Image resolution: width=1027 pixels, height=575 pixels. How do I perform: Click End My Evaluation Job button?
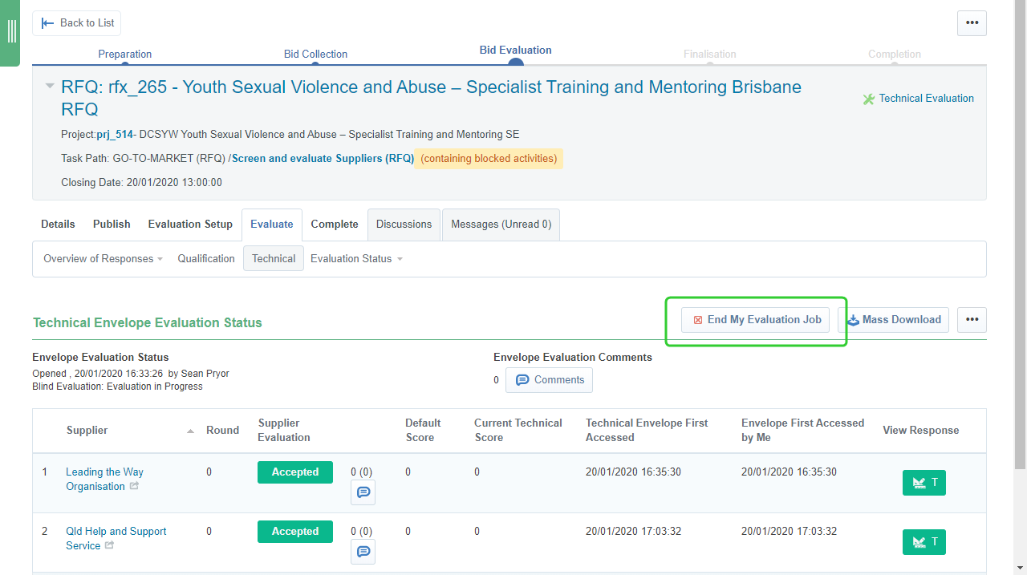click(x=756, y=320)
